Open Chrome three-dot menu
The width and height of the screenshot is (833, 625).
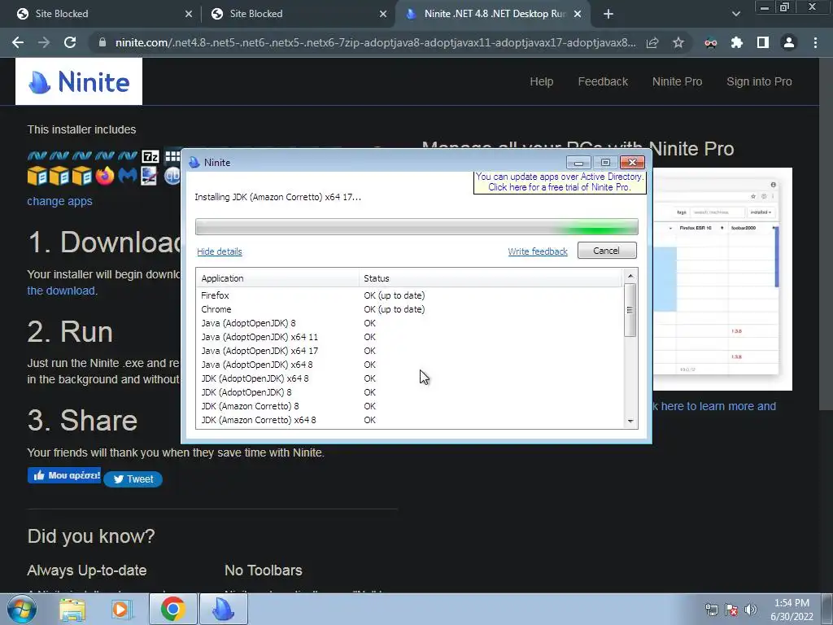815,43
